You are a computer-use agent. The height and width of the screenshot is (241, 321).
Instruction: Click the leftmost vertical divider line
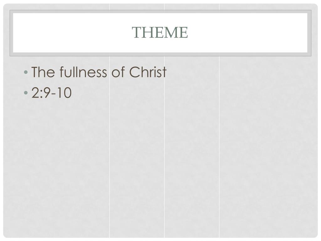(110, 157)
